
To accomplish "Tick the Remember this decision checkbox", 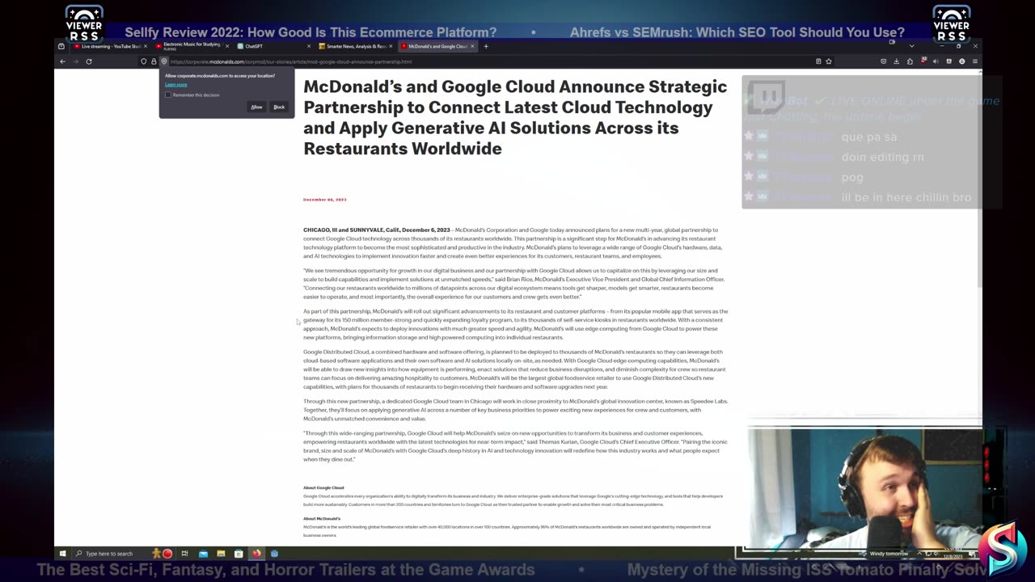I will 168,95.
